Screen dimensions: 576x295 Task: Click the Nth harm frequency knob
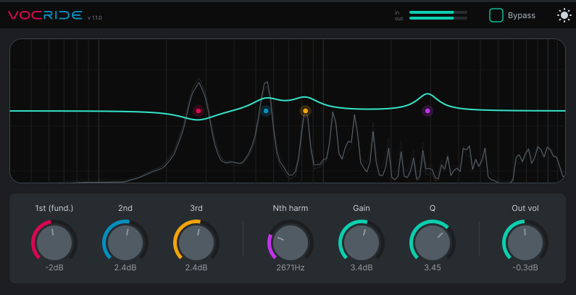point(291,243)
